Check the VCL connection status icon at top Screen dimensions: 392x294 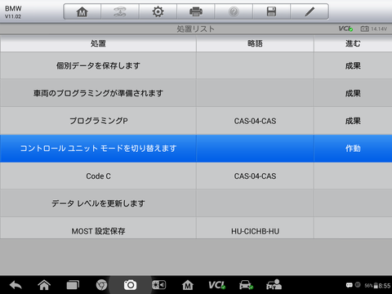click(345, 29)
